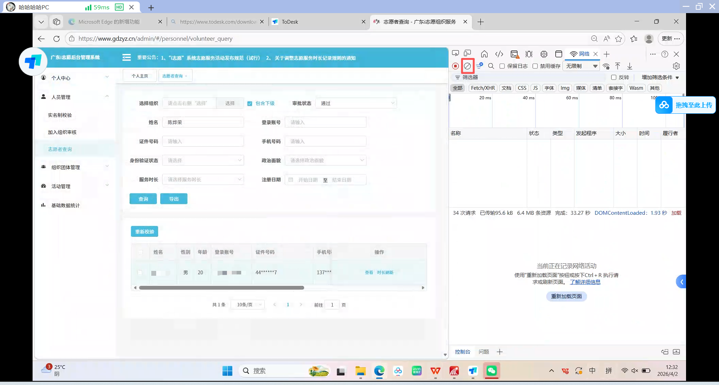Stop recording network log
719x385 pixels.
(x=455, y=66)
